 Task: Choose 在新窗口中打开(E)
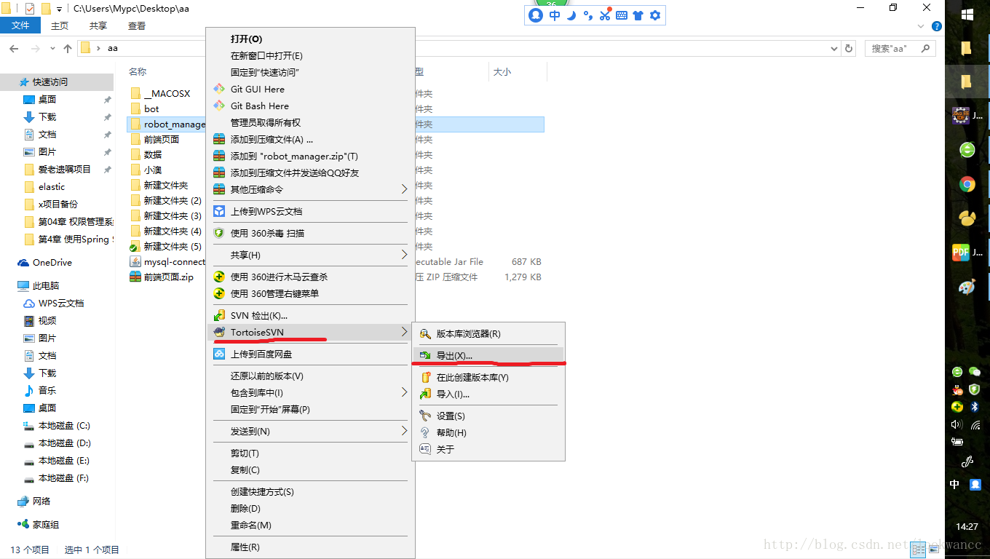coord(266,55)
